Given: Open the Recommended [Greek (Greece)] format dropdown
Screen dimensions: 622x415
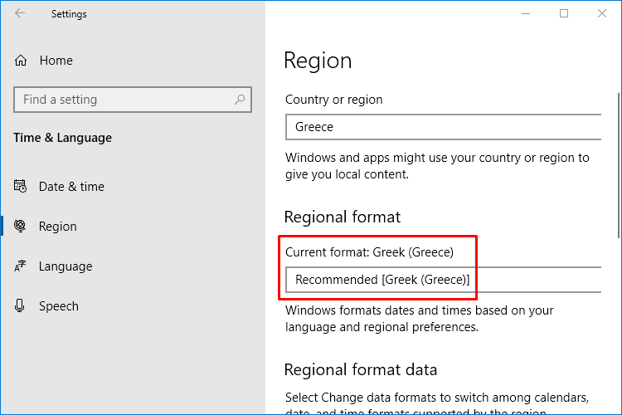Looking at the screenshot, I should (444, 280).
